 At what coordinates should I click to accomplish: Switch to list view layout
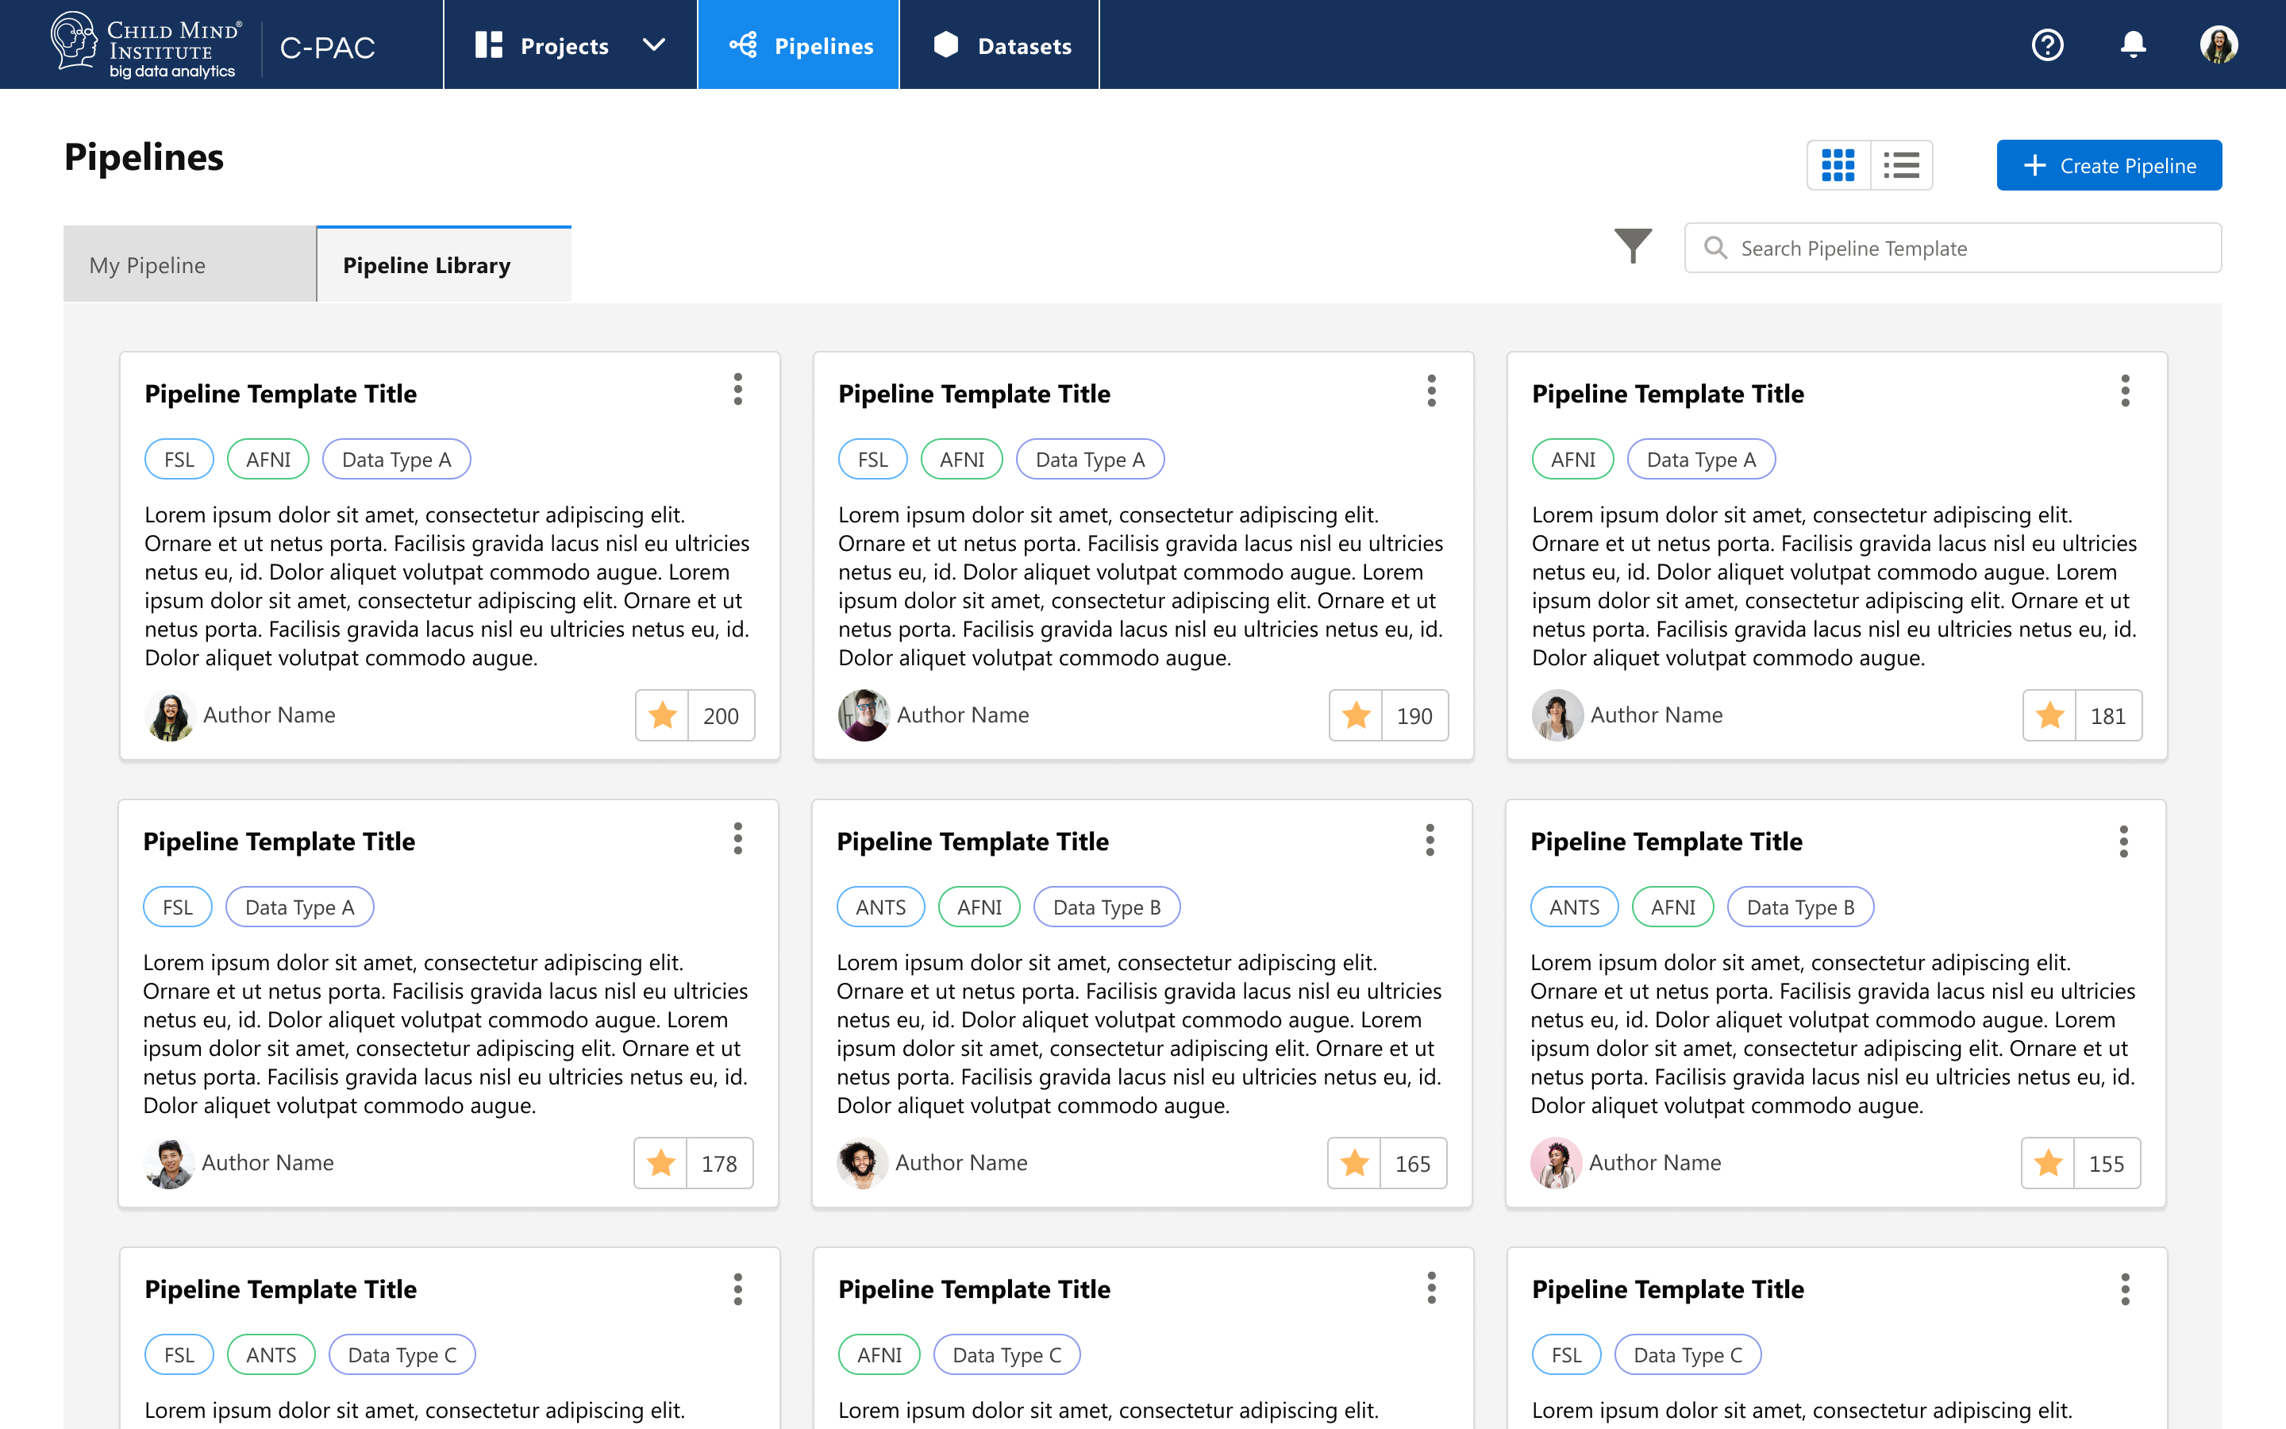click(1902, 165)
